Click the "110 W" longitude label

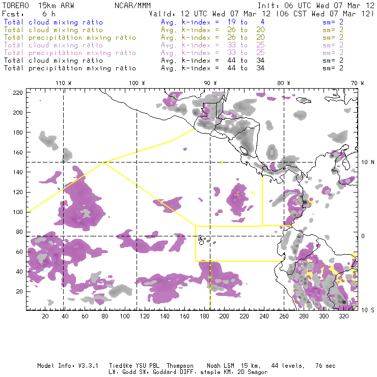[64, 83]
